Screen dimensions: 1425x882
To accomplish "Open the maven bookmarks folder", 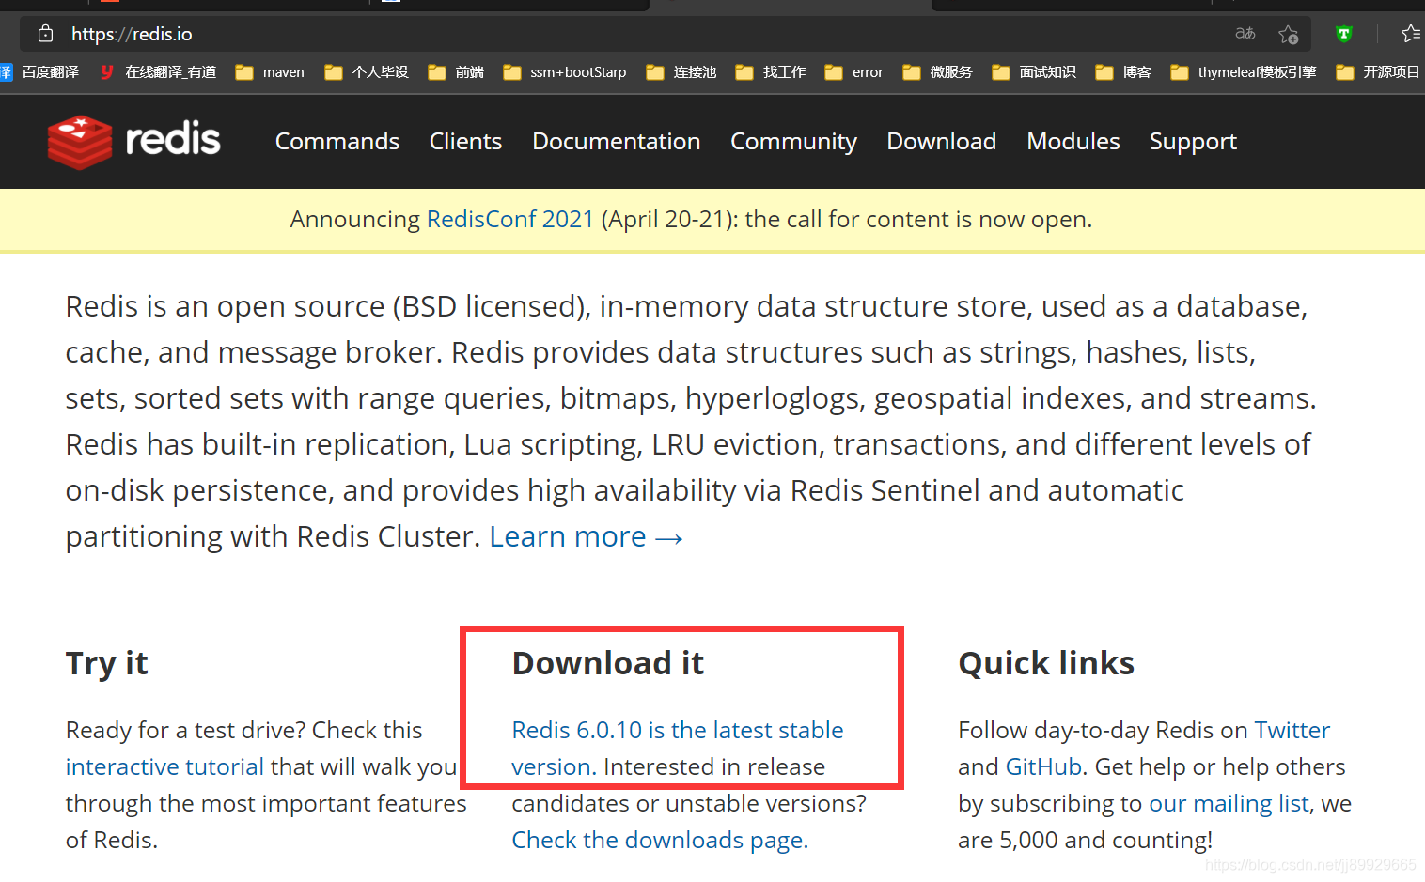I will coord(270,72).
